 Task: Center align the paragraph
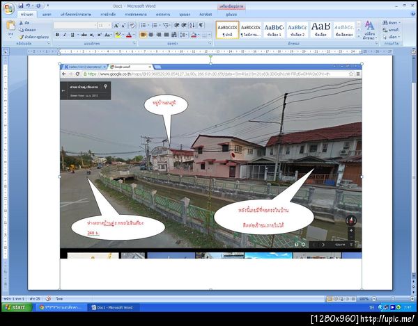(x=151, y=35)
